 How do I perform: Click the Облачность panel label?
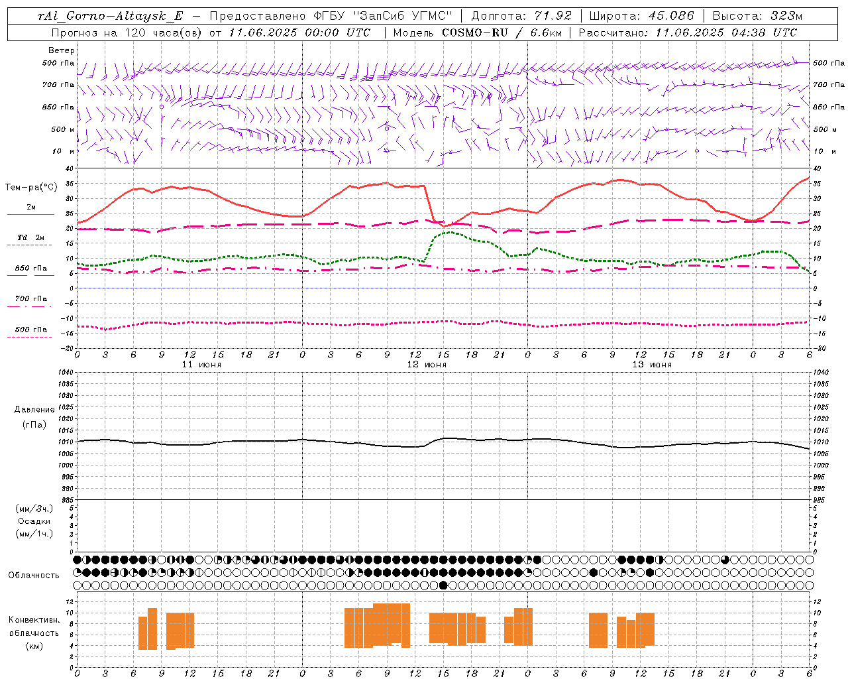34,575
